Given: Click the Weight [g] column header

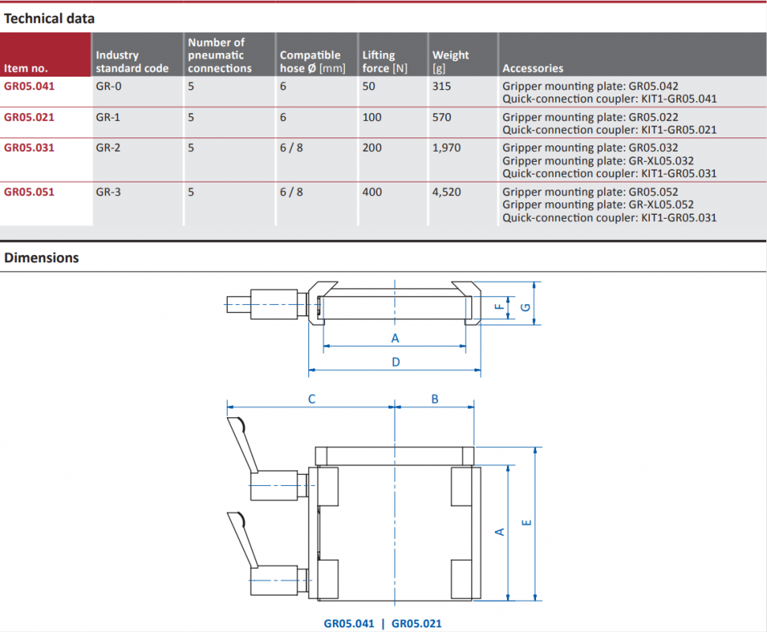Looking at the screenshot, I should (x=450, y=62).
